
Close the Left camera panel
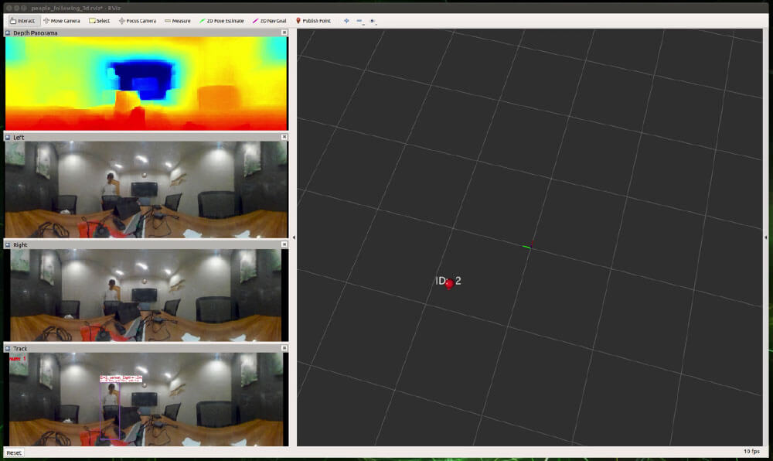point(284,137)
